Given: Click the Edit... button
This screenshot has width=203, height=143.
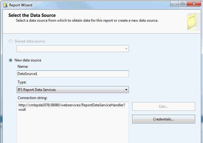Looking at the screenshot, I should point(163,107).
